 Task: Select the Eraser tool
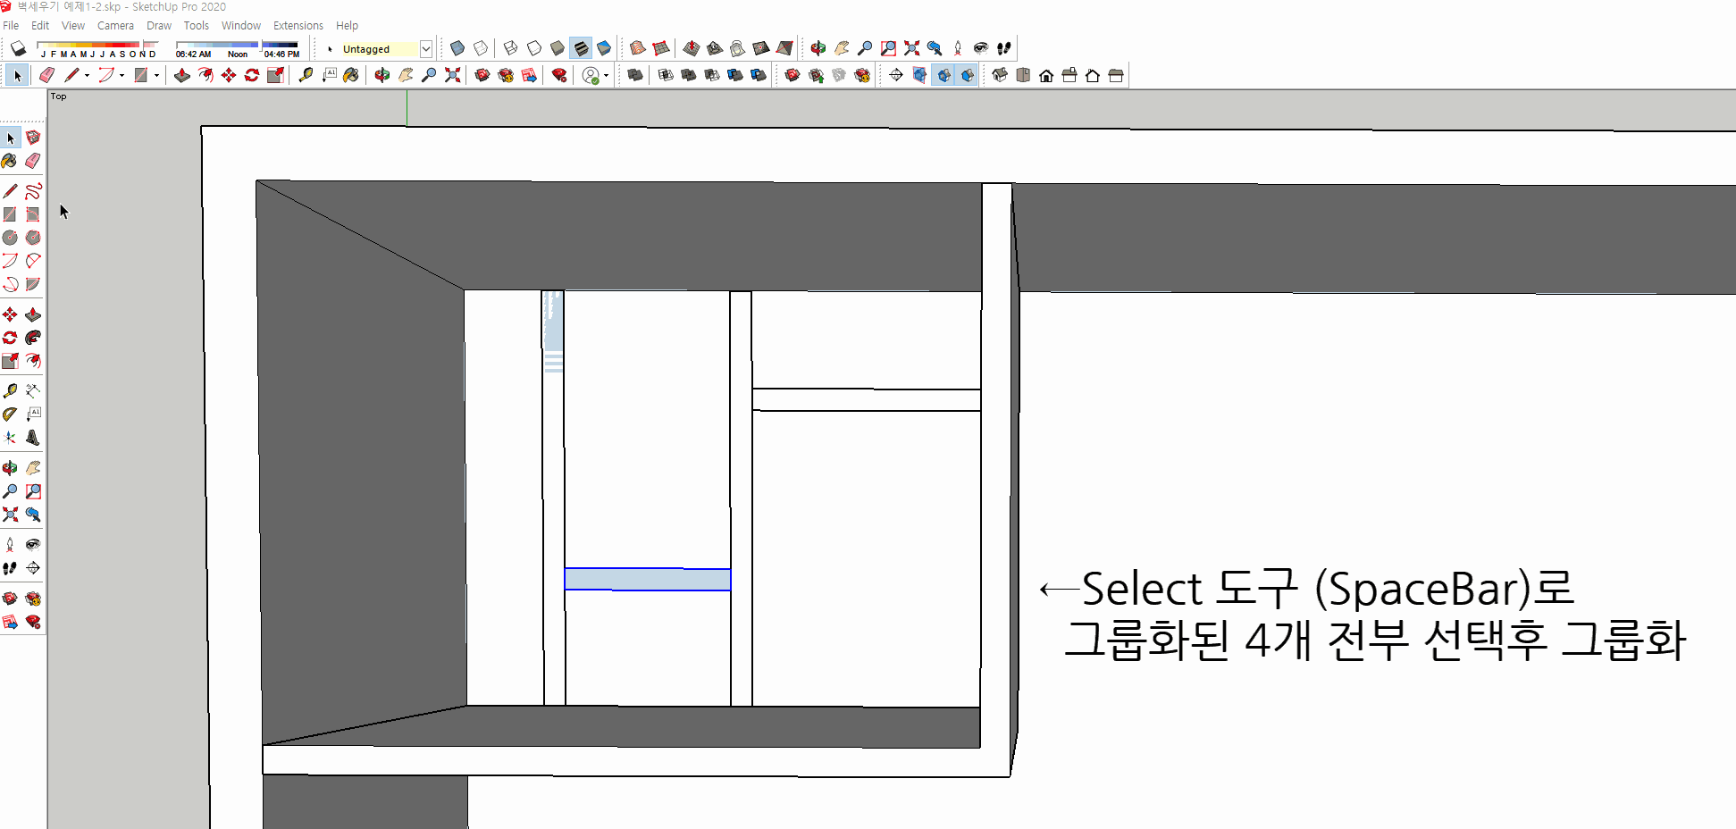[x=34, y=160]
